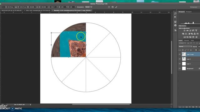This screenshot has width=200, height=112.
Task: Add an Exposure adjustment
Action: pos(193,30)
